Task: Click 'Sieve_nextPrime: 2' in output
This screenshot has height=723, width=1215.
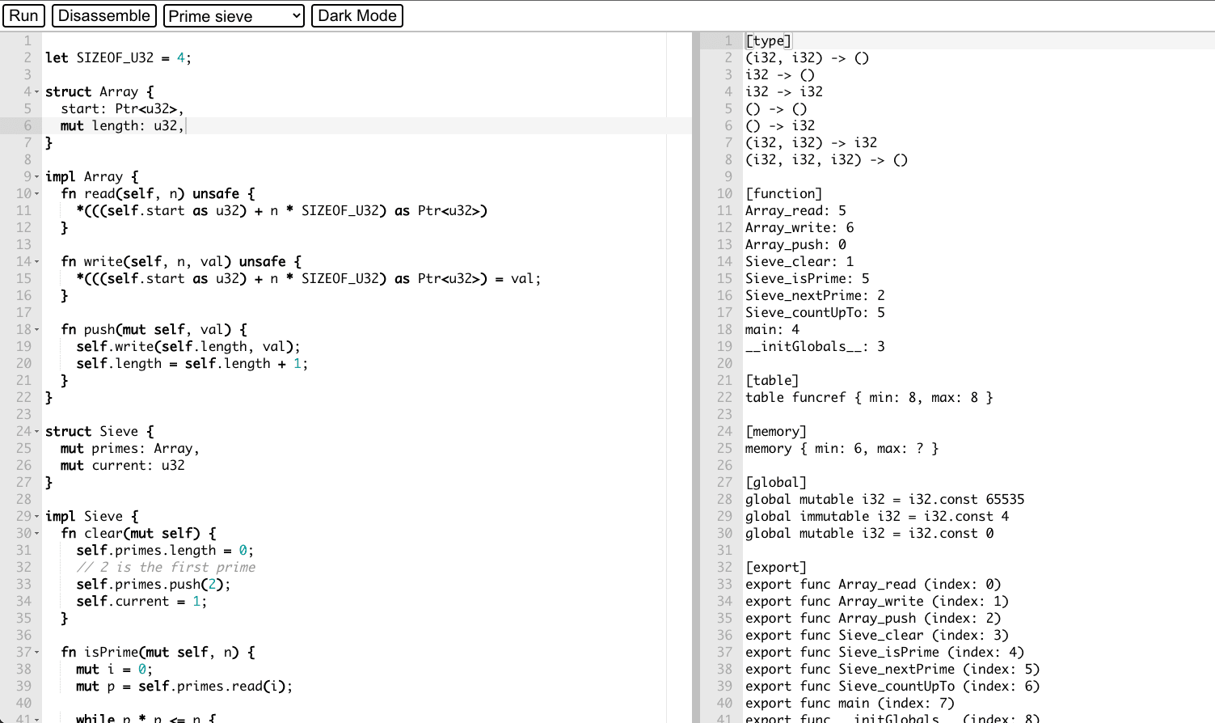Action: pyautogui.click(x=815, y=295)
